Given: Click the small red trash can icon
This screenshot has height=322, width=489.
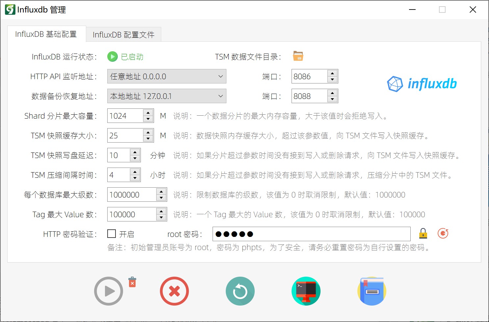Looking at the screenshot, I should [132, 282].
